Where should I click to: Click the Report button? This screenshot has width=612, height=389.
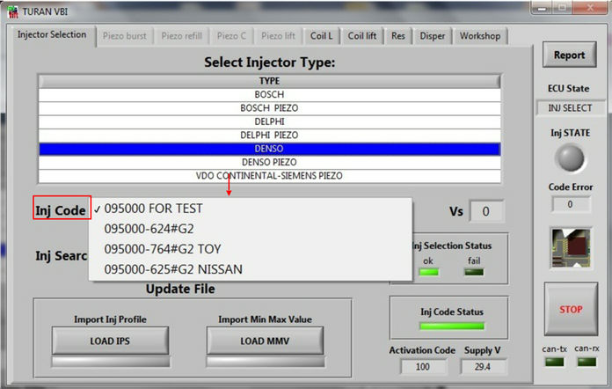(569, 55)
